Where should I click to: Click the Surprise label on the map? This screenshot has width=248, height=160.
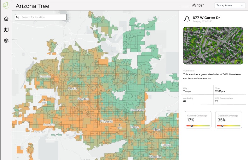pyautogui.click(x=45, y=76)
